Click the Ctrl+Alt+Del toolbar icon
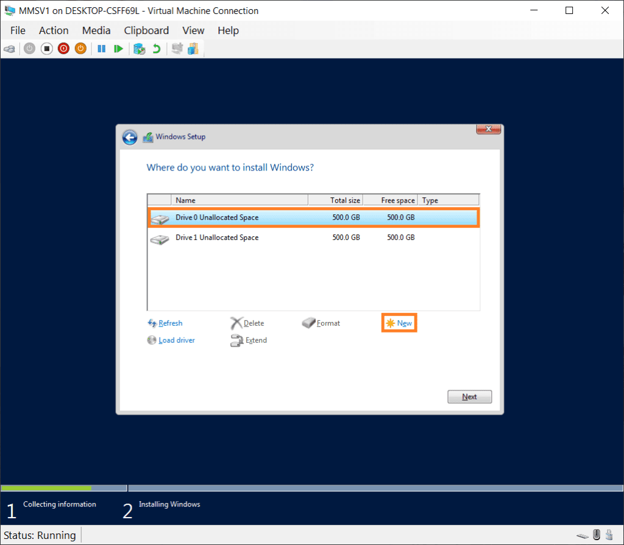This screenshot has width=624, height=545. [10, 49]
